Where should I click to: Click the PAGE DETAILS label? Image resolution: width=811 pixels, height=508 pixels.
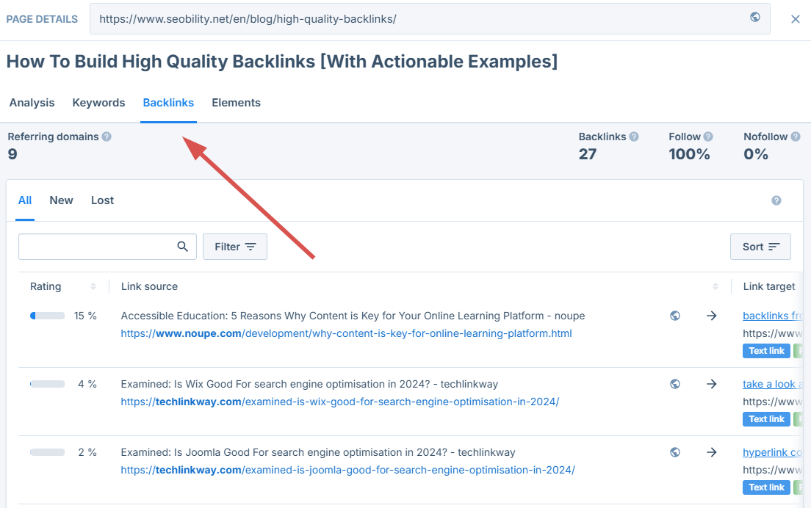(42, 19)
